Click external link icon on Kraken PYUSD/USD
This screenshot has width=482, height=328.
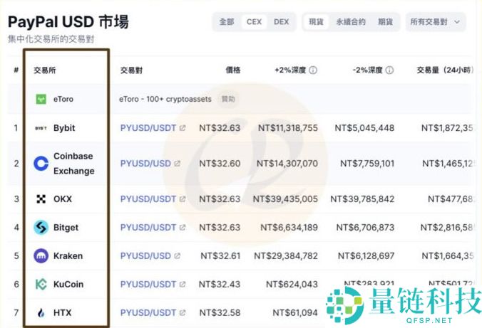tap(177, 256)
